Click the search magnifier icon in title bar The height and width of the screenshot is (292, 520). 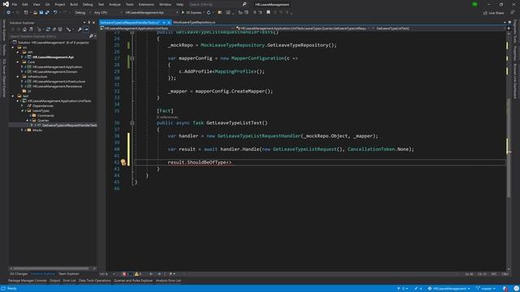(245, 4)
